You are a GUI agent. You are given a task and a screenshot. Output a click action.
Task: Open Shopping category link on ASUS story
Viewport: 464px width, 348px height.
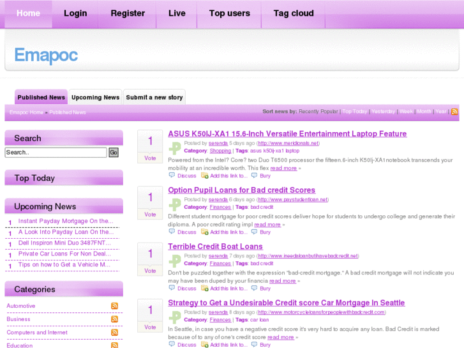click(220, 151)
